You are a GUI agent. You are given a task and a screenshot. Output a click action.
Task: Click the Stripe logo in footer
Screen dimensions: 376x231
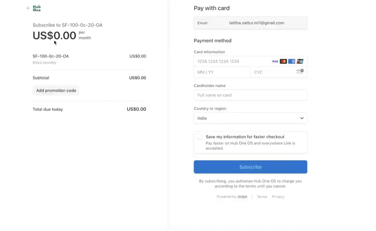coord(242,197)
